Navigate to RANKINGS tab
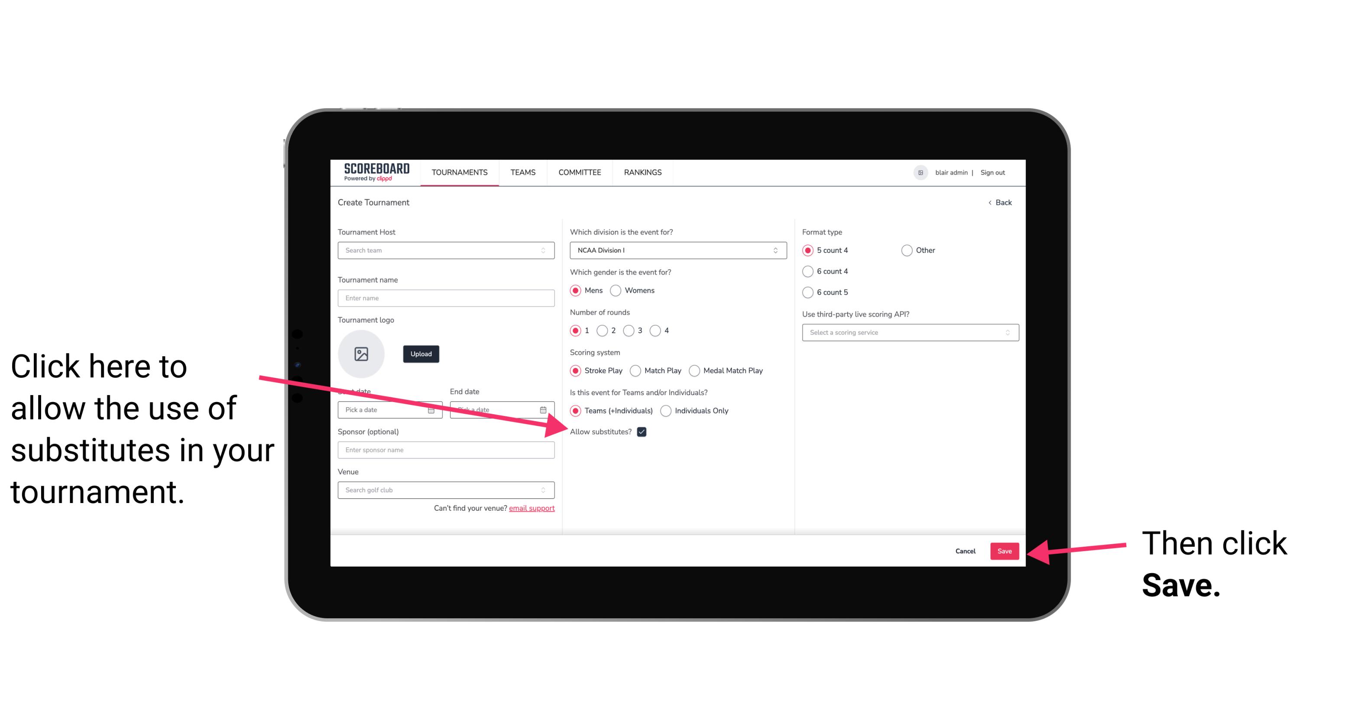This screenshot has width=1351, height=727. click(x=642, y=173)
